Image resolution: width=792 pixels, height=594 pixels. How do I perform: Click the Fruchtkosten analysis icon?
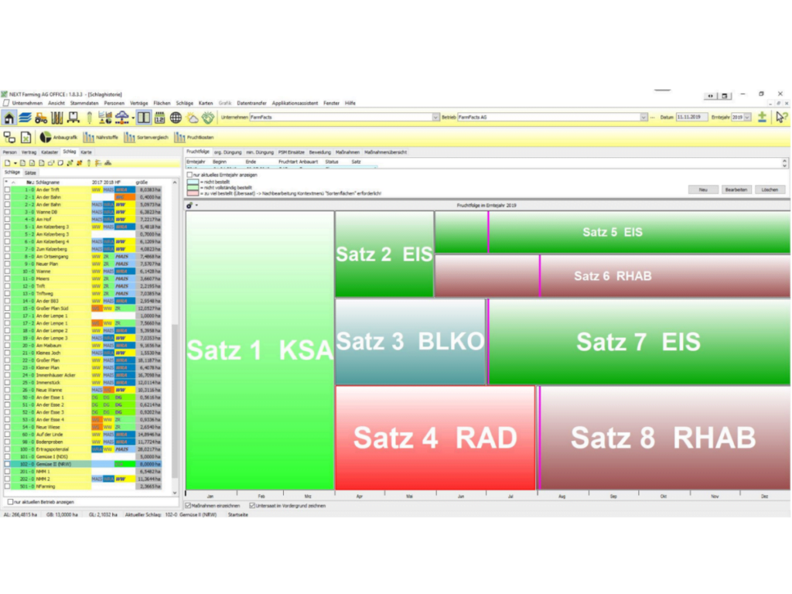click(180, 138)
